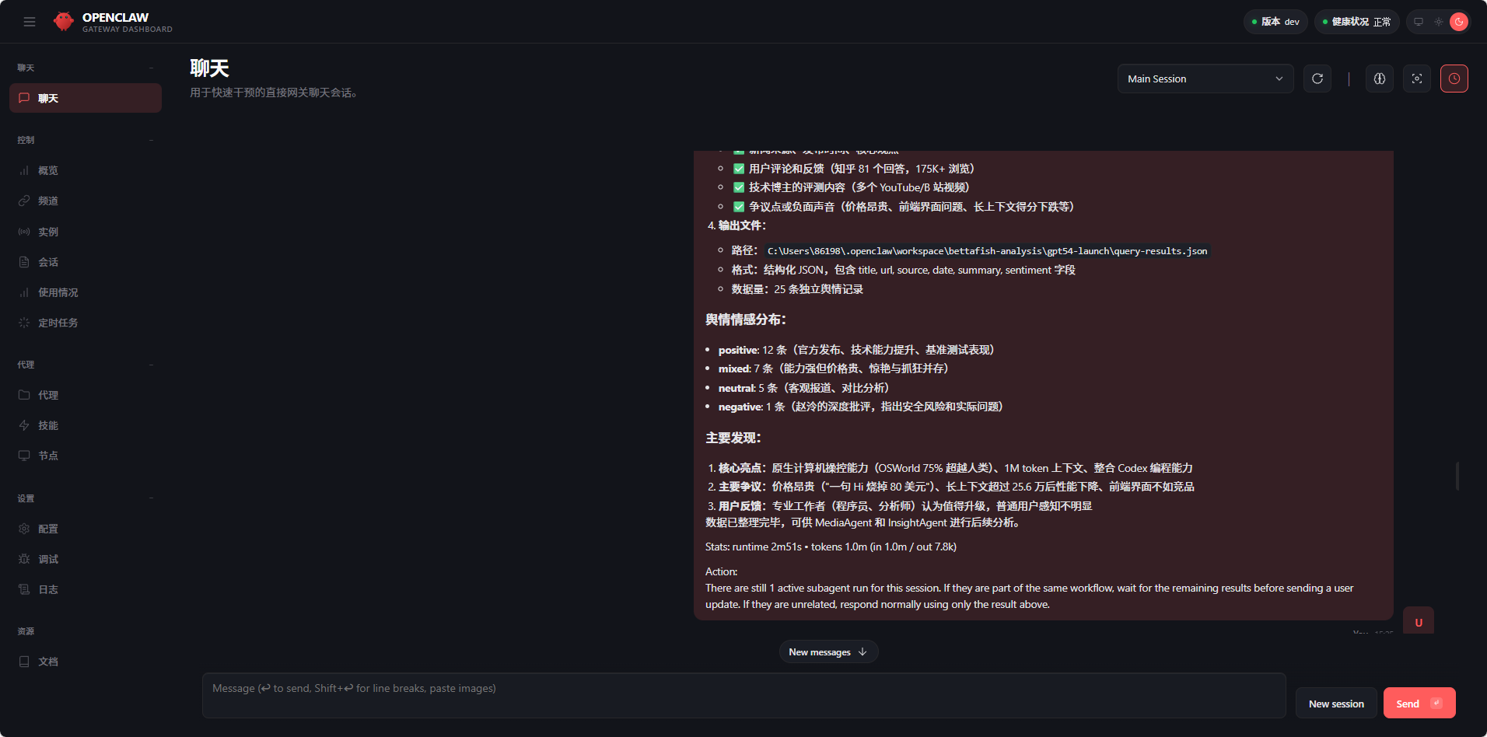1487x737 pixels.
Task: Click the OpenClaw red lobster logo
Action: tap(64, 22)
